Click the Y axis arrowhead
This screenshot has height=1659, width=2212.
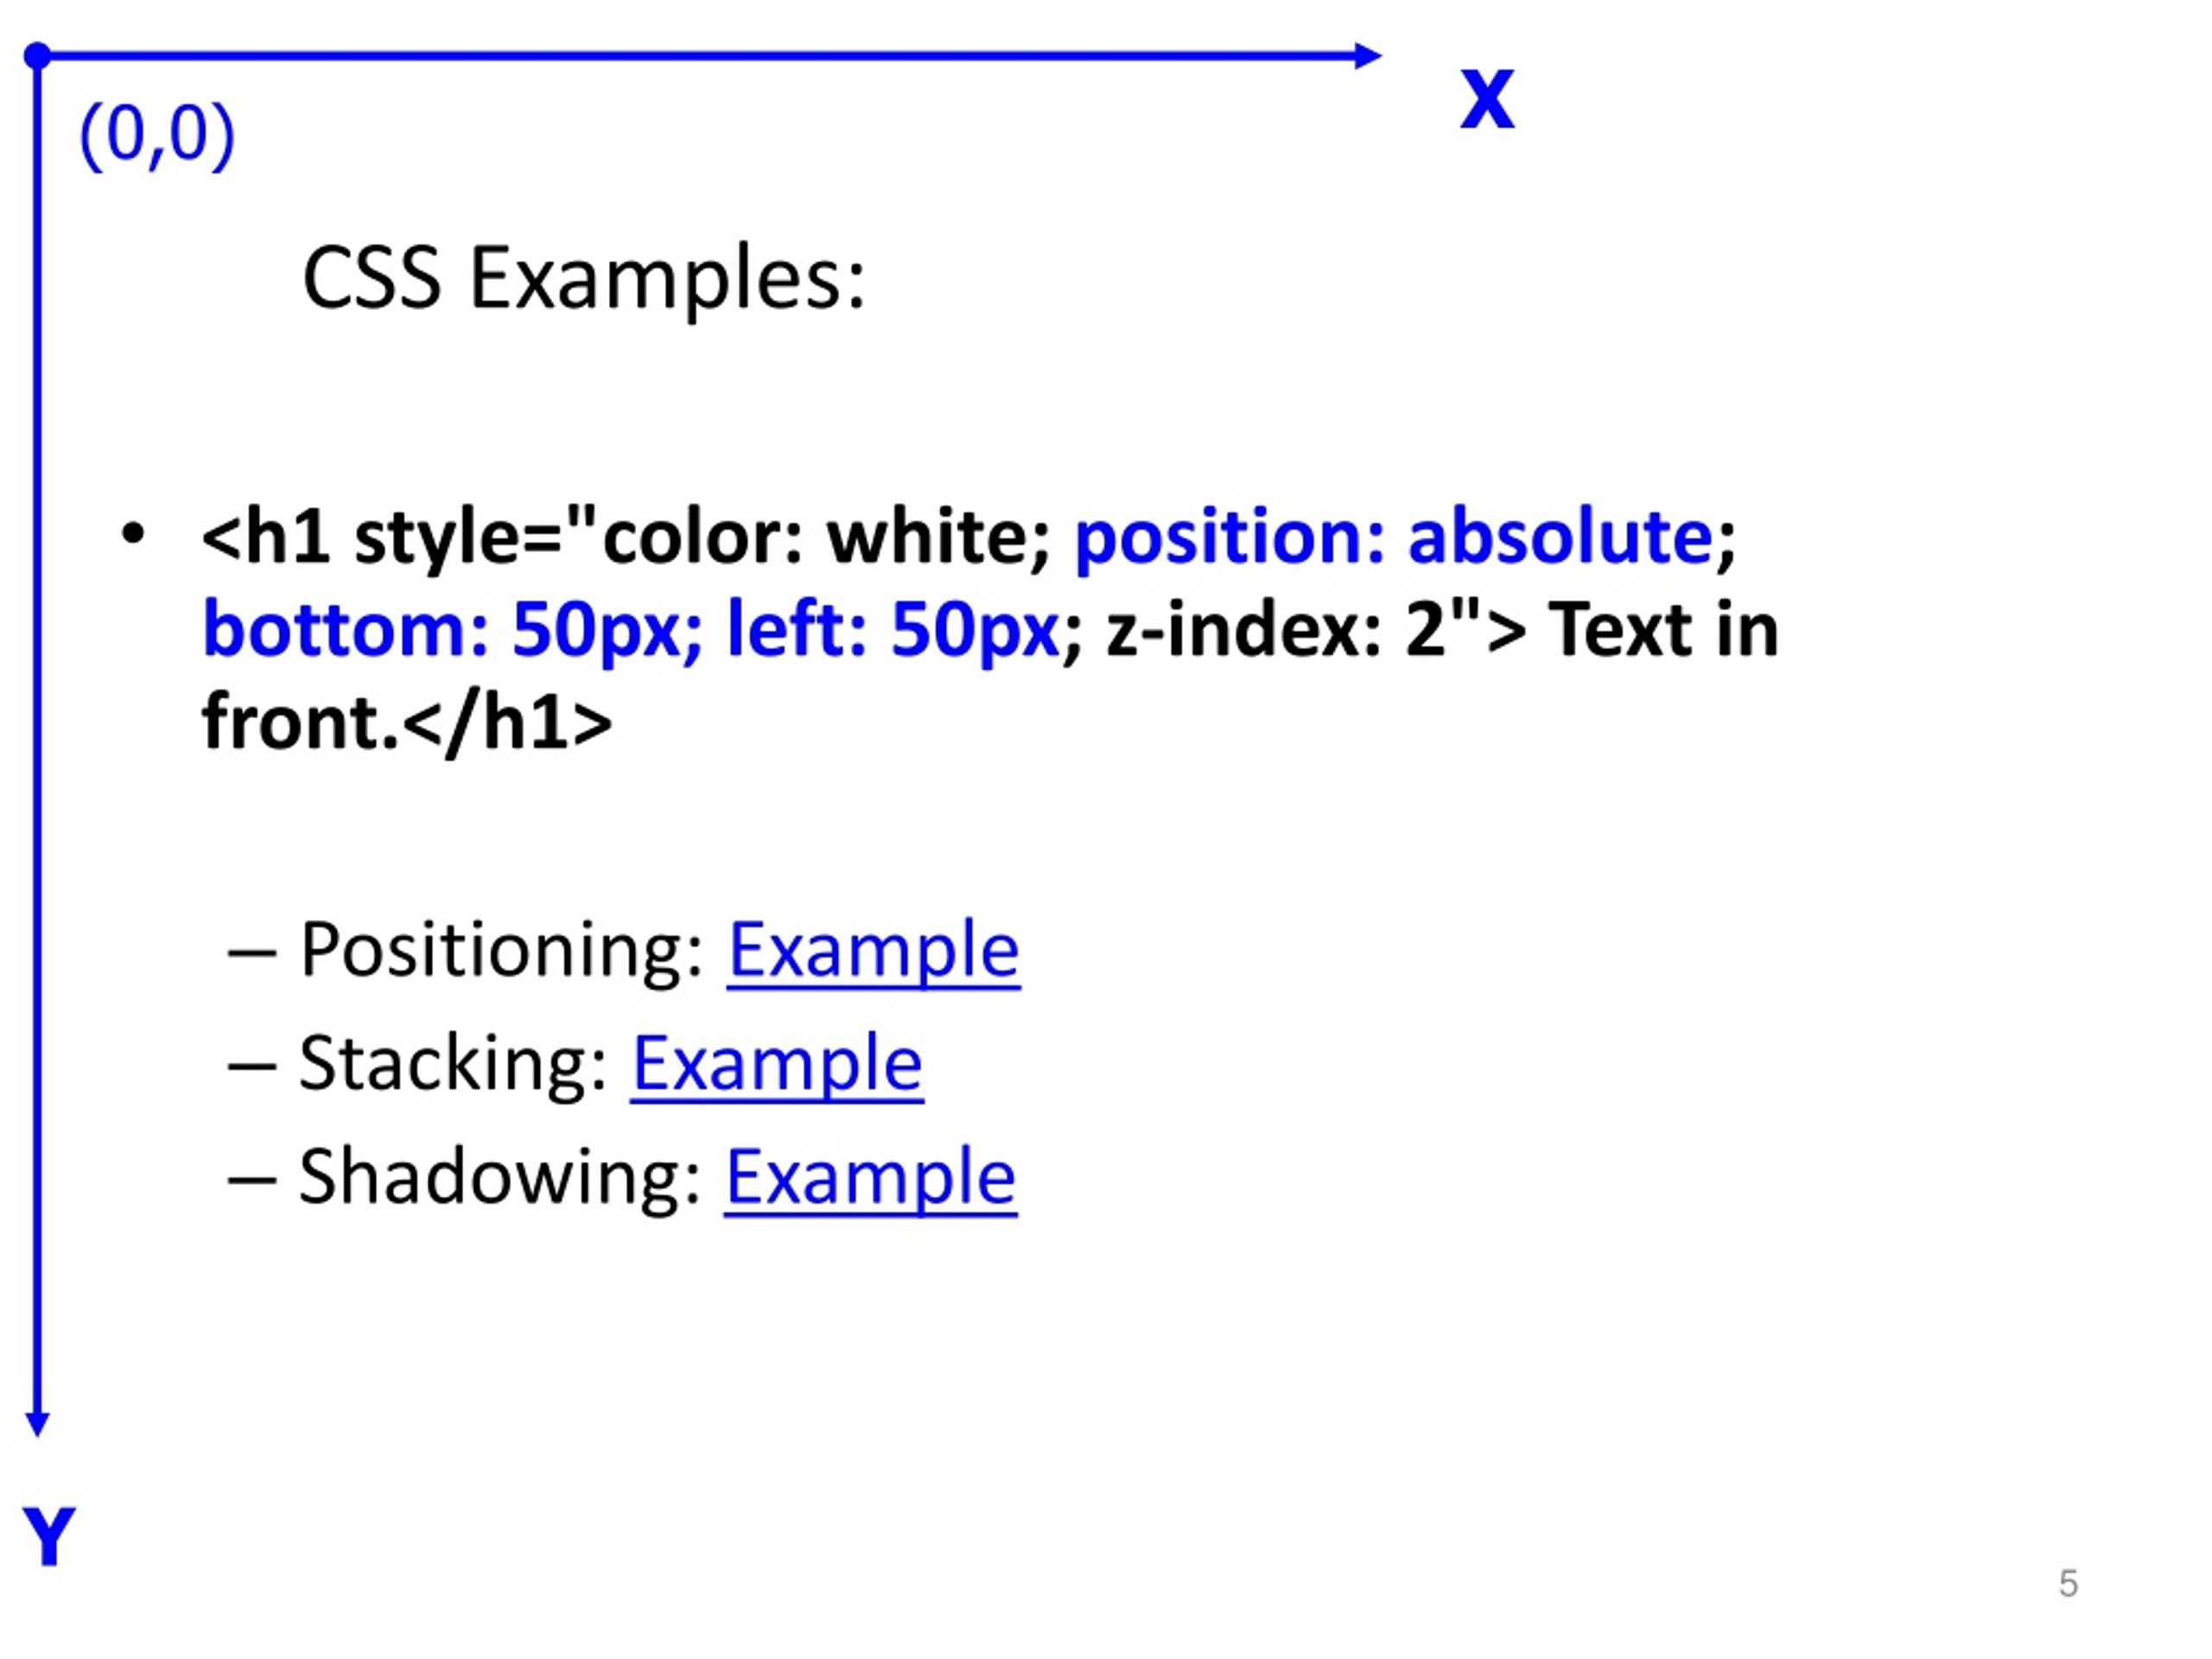click(37, 1425)
